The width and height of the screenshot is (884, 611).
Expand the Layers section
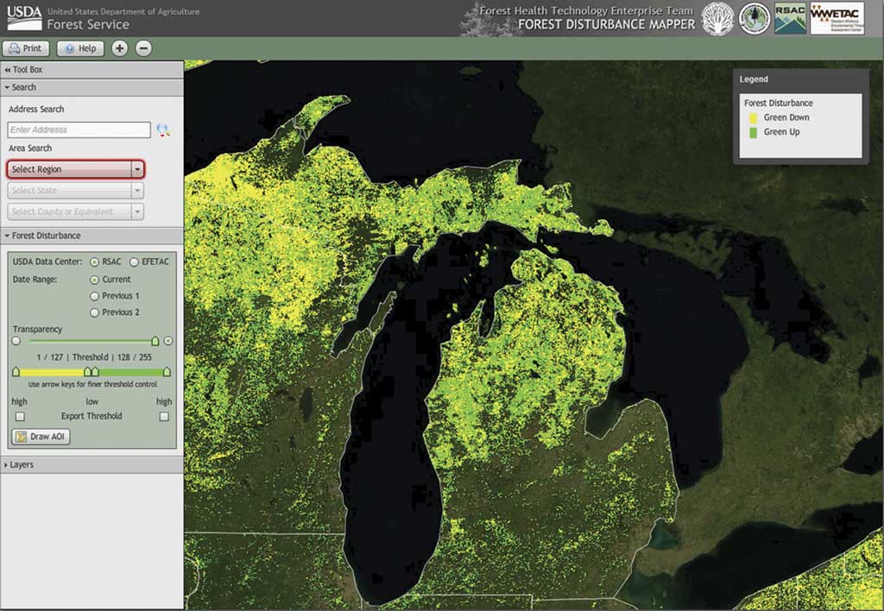click(x=92, y=465)
